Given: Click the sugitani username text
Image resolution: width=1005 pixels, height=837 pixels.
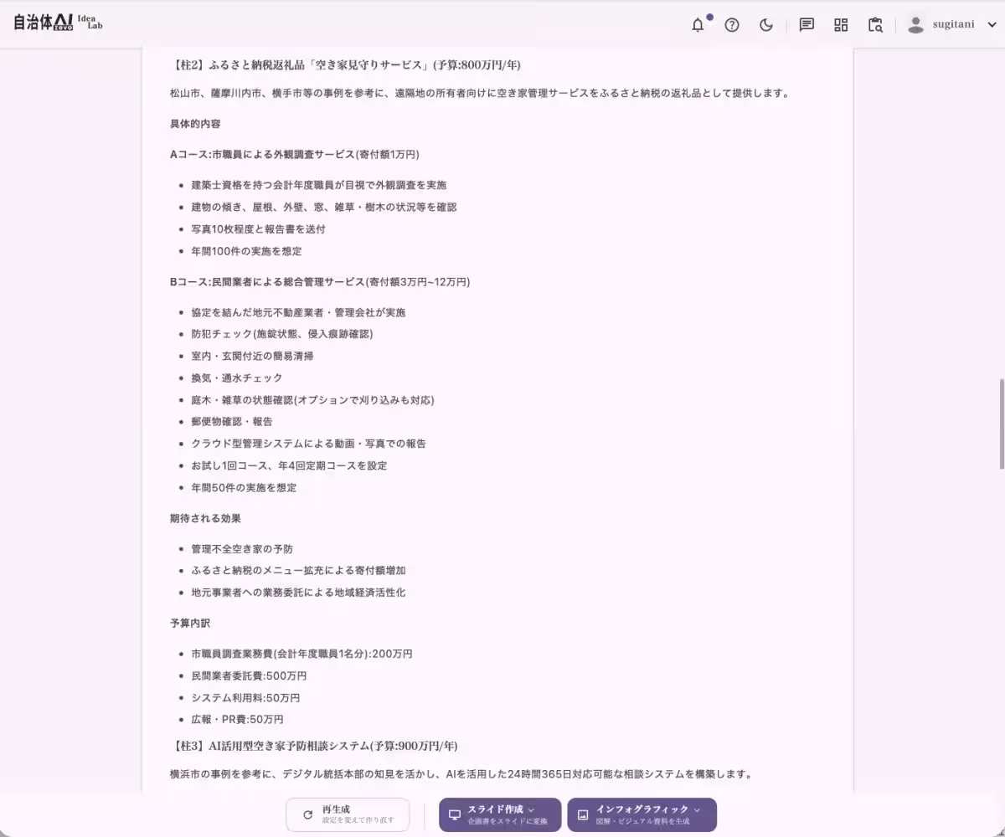Looking at the screenshot, I should click(x=954, y=24).
